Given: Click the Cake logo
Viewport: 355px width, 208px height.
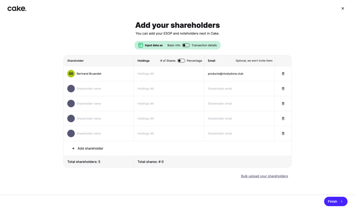Looking at the screenshot, I should tap(17, 8).
